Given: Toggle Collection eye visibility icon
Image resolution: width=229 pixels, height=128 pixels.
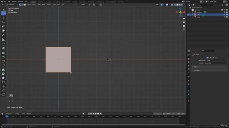Looking at the screenshot, I should pos(224,10).
